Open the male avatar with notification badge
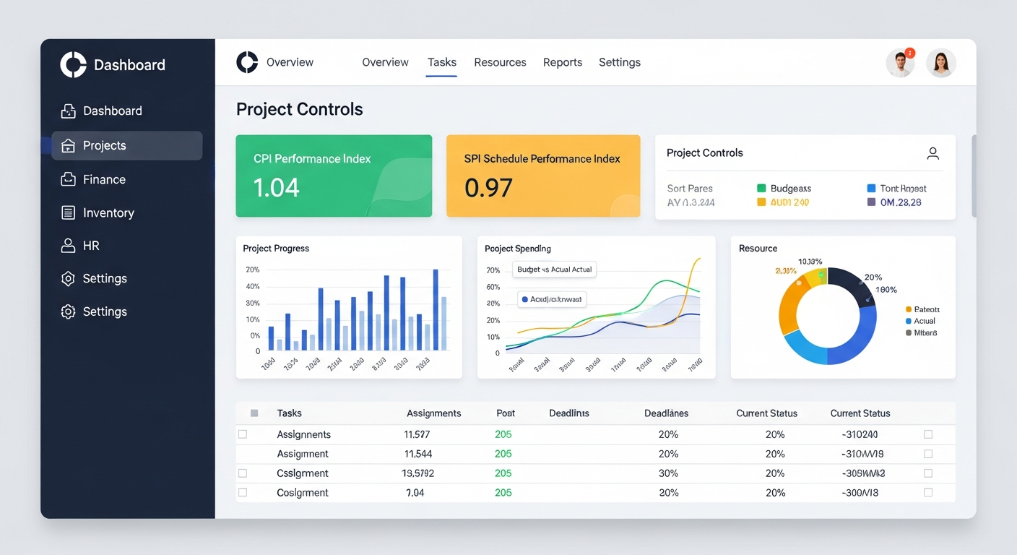The image size is (1017, 555). pyautogui.click(x=900, y=63)
